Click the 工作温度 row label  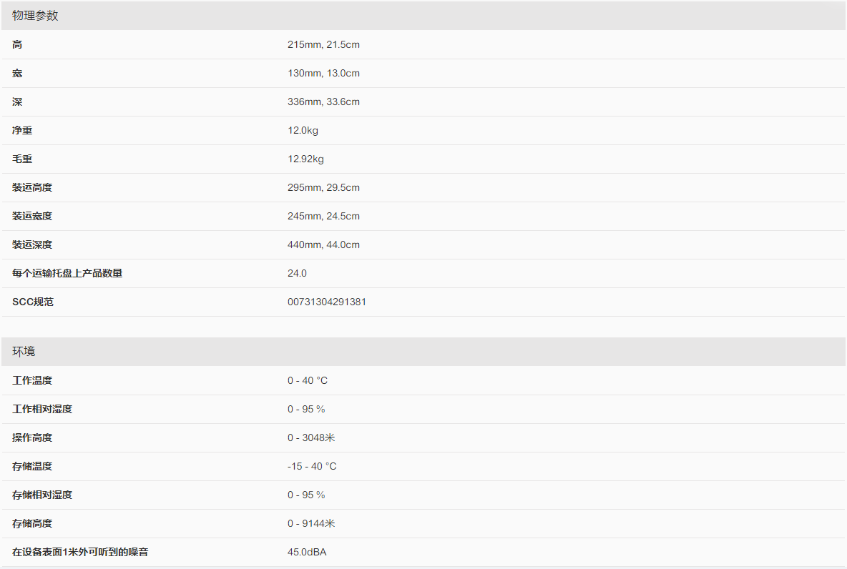click(x=32, y=380)
